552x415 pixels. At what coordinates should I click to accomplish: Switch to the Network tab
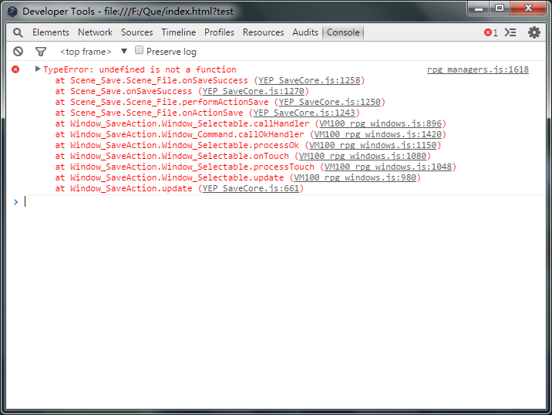(x=95, y=32)
